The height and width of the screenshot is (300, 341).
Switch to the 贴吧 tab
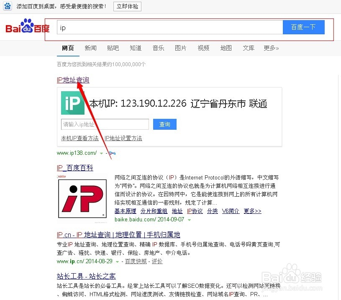(x=113, y=48)
